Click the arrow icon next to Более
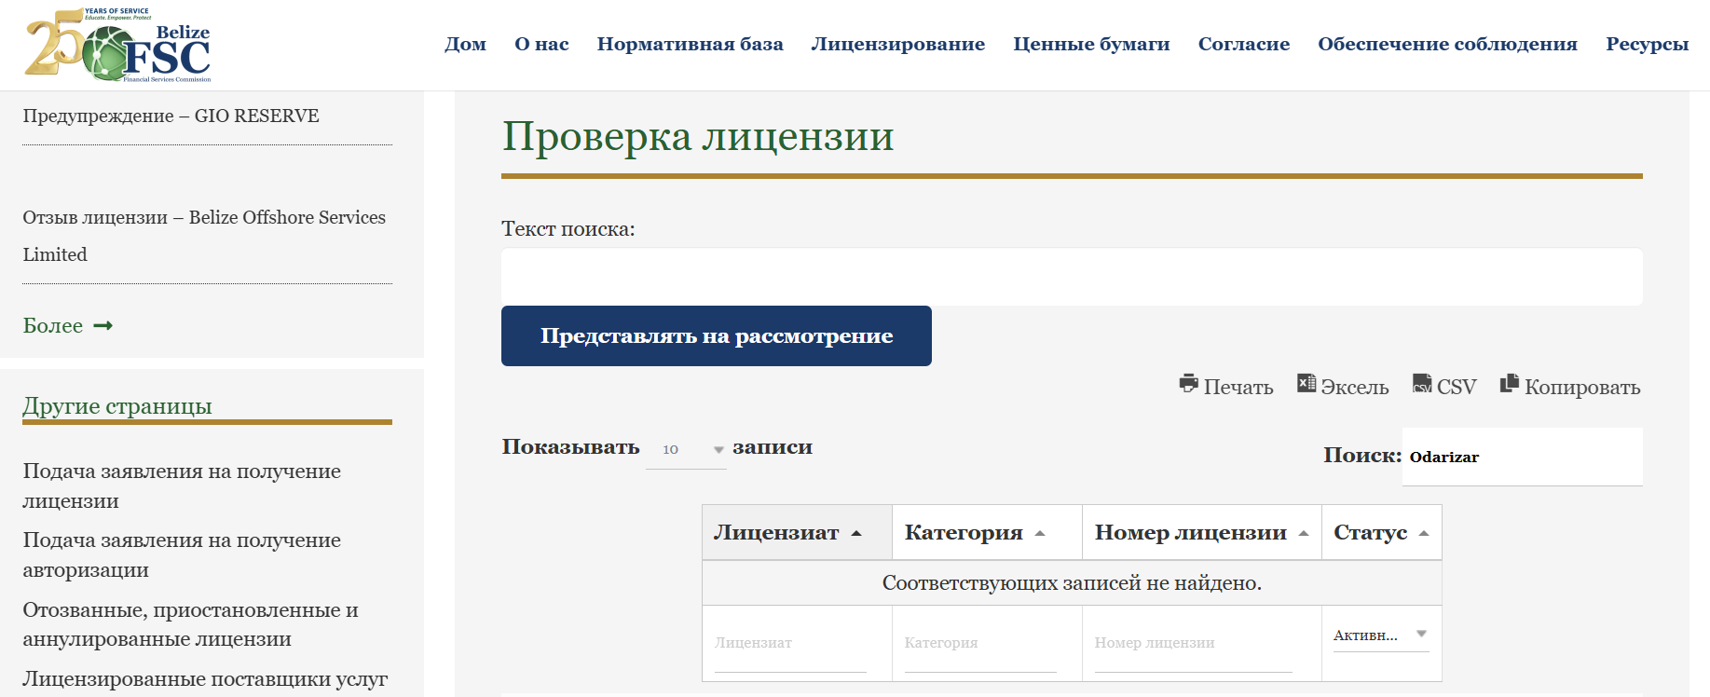Screen dimensions: 1710x697 103,325
